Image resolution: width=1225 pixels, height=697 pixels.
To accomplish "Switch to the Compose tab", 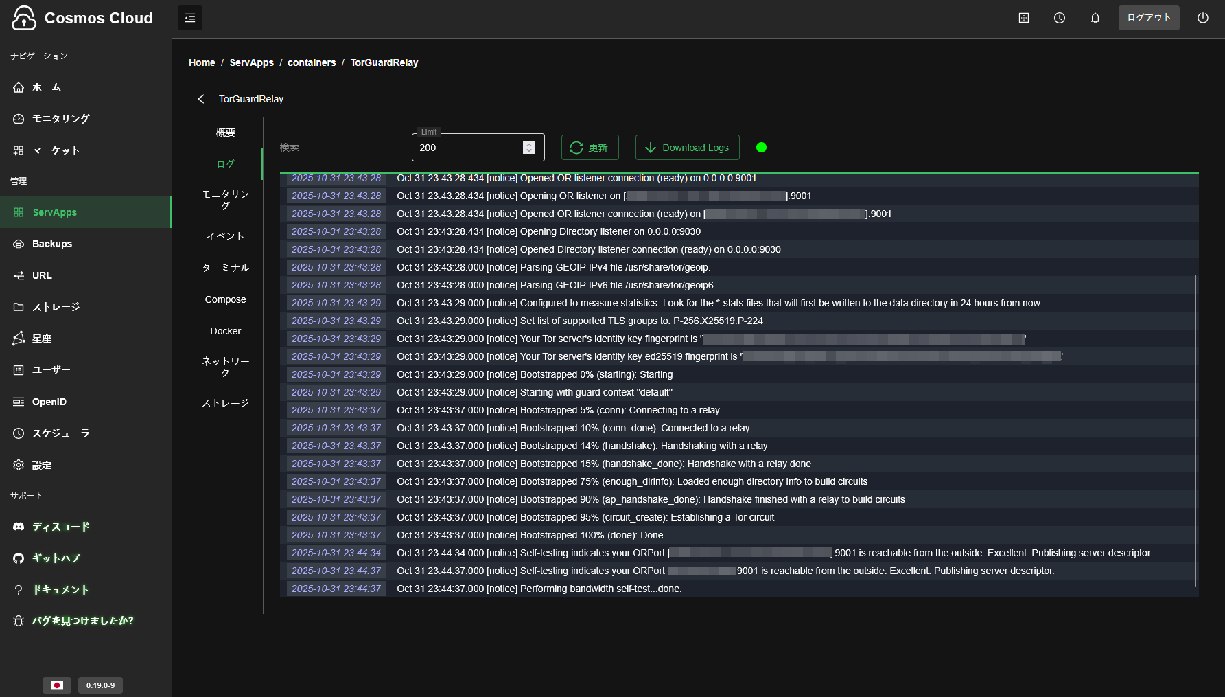I will click(x=225, y=299).
